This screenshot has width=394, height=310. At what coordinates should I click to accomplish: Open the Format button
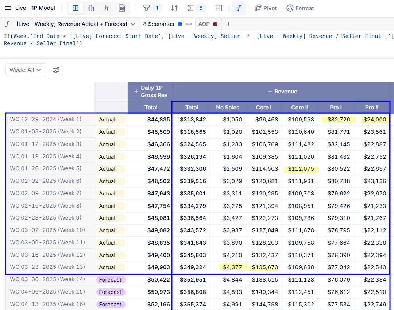(300, 8)
